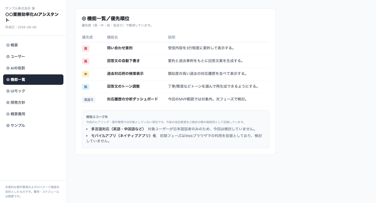
Task: Select the 回答文の自動下書き feature name
Action: (x=123, y=61)
